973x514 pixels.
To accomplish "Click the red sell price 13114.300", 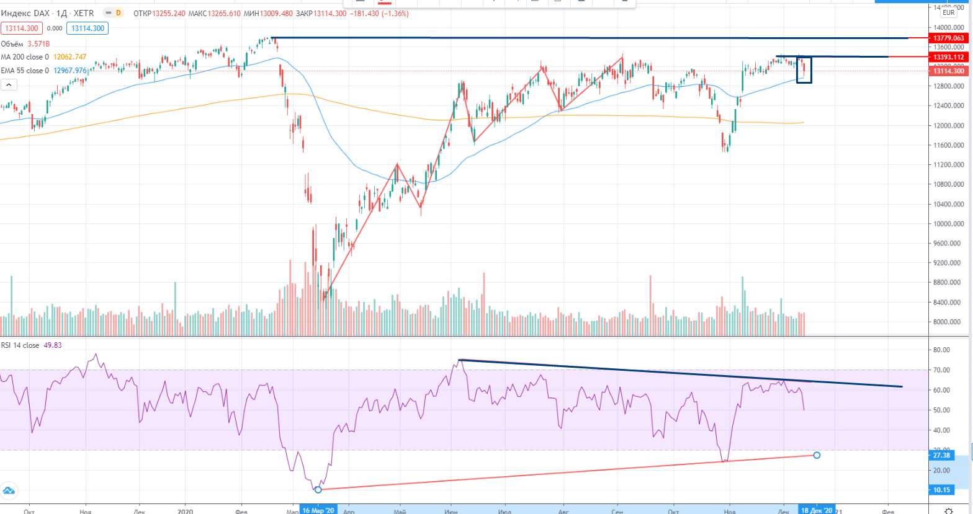I will tap(22, 28).
